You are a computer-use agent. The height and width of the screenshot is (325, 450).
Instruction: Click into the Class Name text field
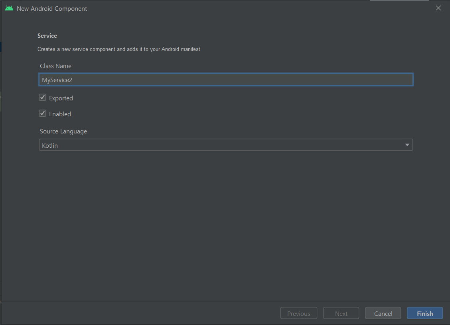226,80
